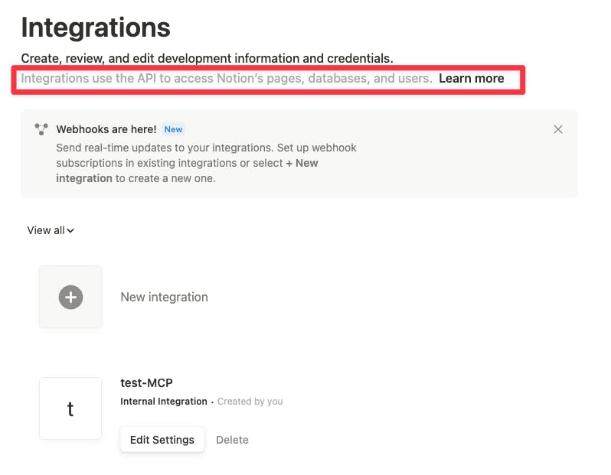Click the Webhooks are here! heading

pos(106,129)
